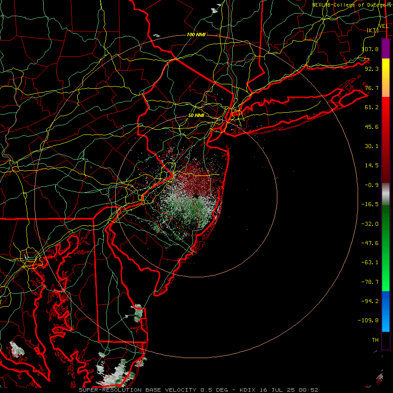Screen dimensions: 393x393
Task: Click the 61.2 velocity scale value
Action: pyautogui.click(x=372, y=107)
